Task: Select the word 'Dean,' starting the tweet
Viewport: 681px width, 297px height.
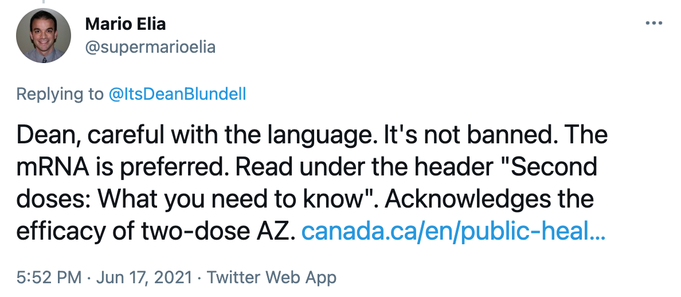Action: tap(48, 135)
